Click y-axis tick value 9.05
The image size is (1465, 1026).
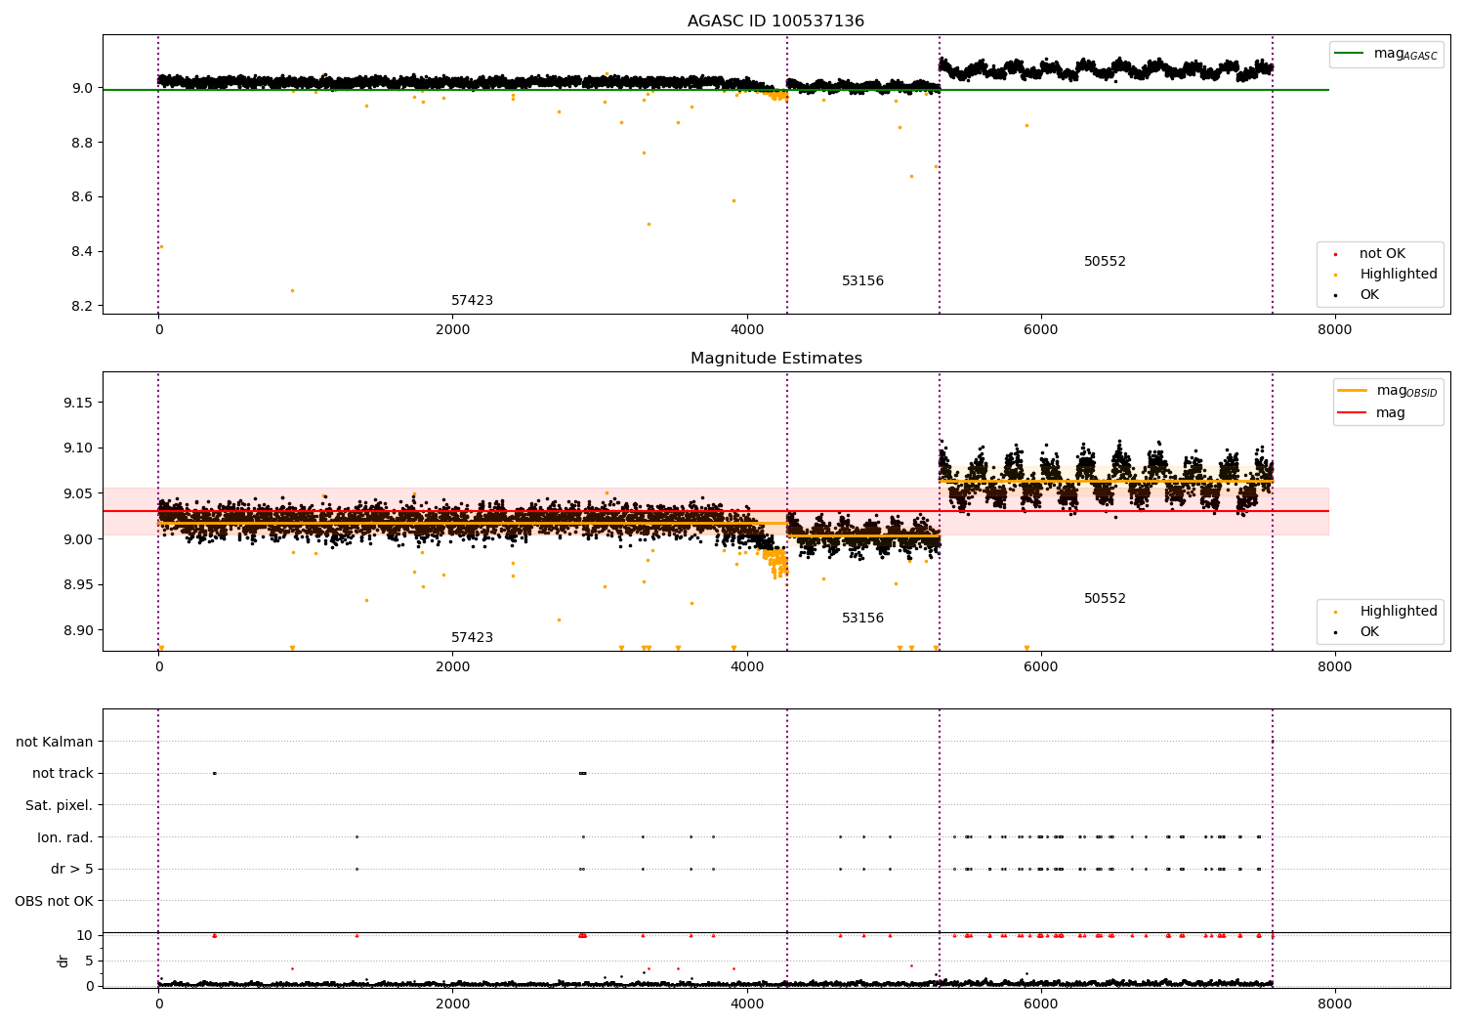click(77, 493)
